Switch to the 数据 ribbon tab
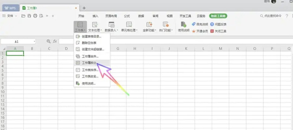Image resolution: width=293 pixels, height=130 pixels. (141, 16)
